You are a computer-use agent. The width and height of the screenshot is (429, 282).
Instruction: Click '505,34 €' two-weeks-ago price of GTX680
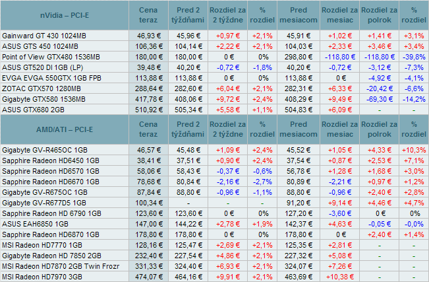(x=188, y=110)
